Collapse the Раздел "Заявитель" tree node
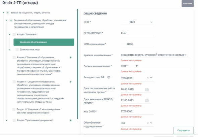Viewport: 198px width, 137px height. 10,35
